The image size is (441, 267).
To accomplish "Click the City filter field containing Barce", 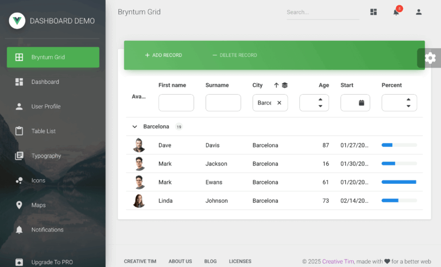I will 270,103.
